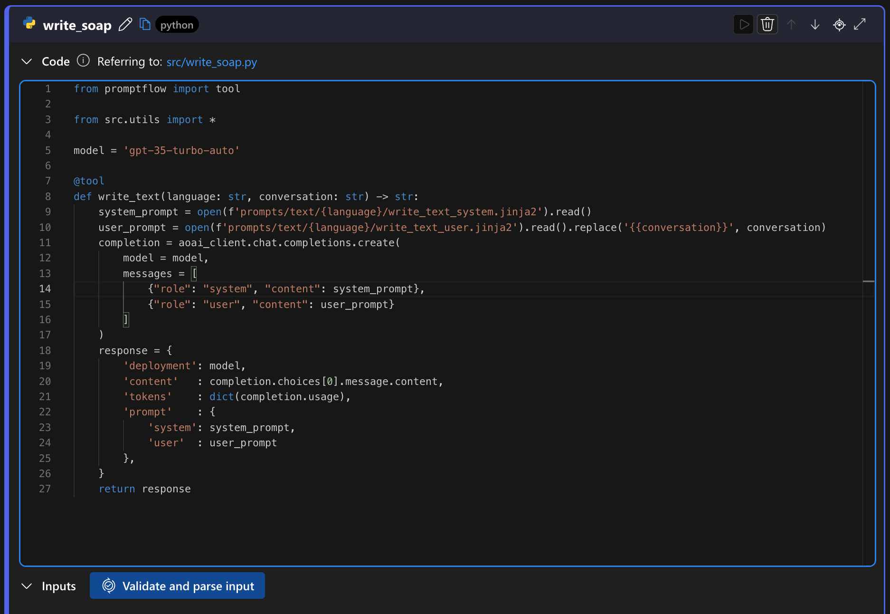The image size is (890, 614).
Task: Click line number 14 in gutter
Action: pyautogui.click(x=45, y=289)
